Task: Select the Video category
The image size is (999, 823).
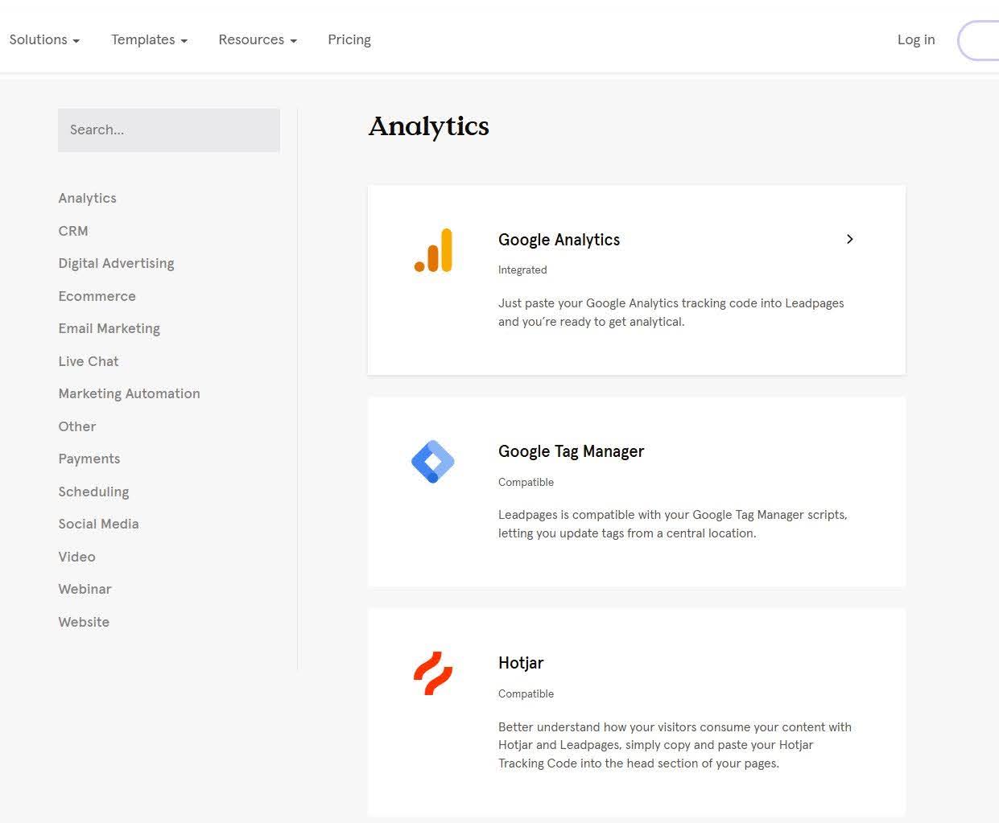Action: tap(76, 557)
